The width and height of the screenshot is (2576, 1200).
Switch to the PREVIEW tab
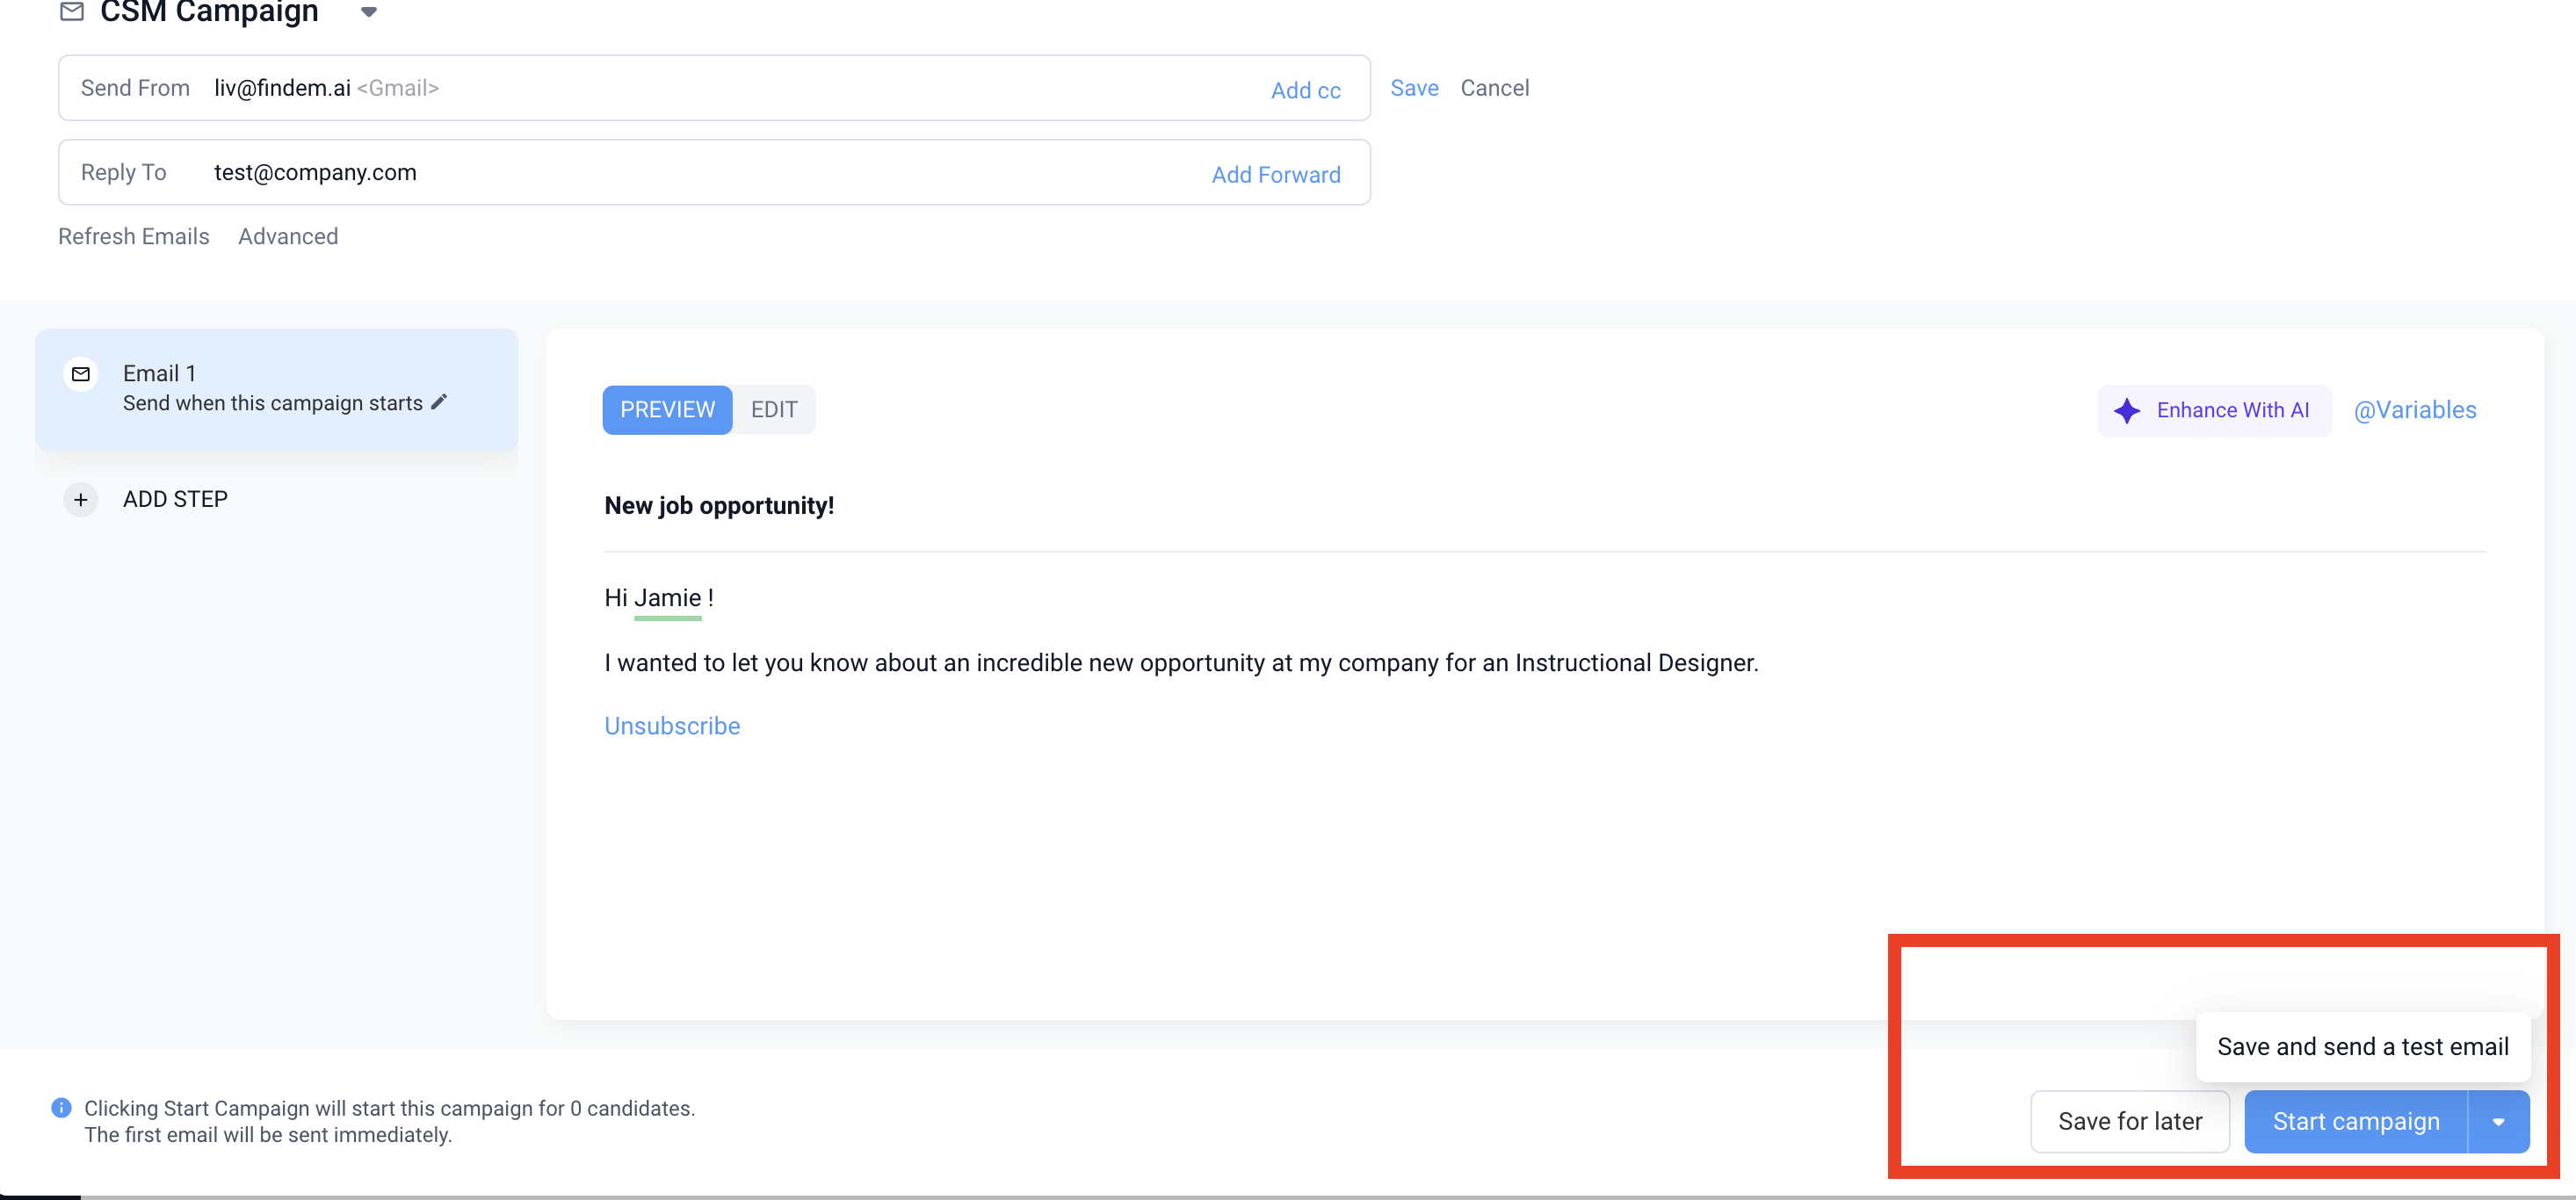pos(667,410)
